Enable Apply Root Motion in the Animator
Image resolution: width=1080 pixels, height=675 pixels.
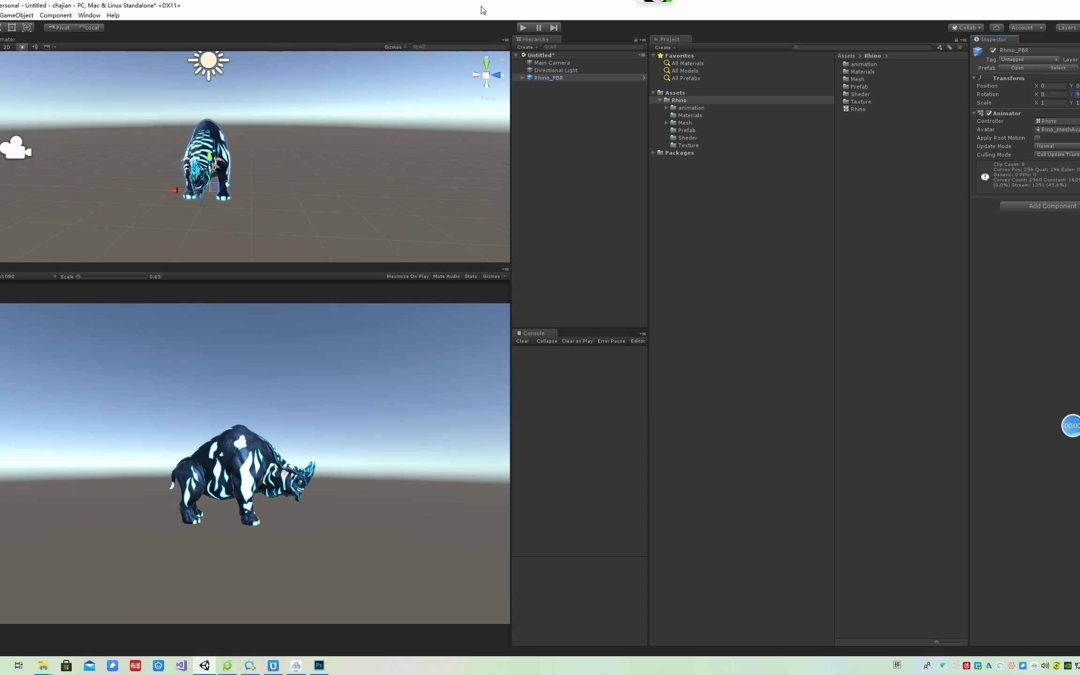(1037, 137)
